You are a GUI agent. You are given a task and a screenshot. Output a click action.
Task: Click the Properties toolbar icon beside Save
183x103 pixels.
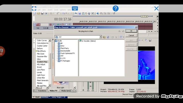click(x=46, y=13)
